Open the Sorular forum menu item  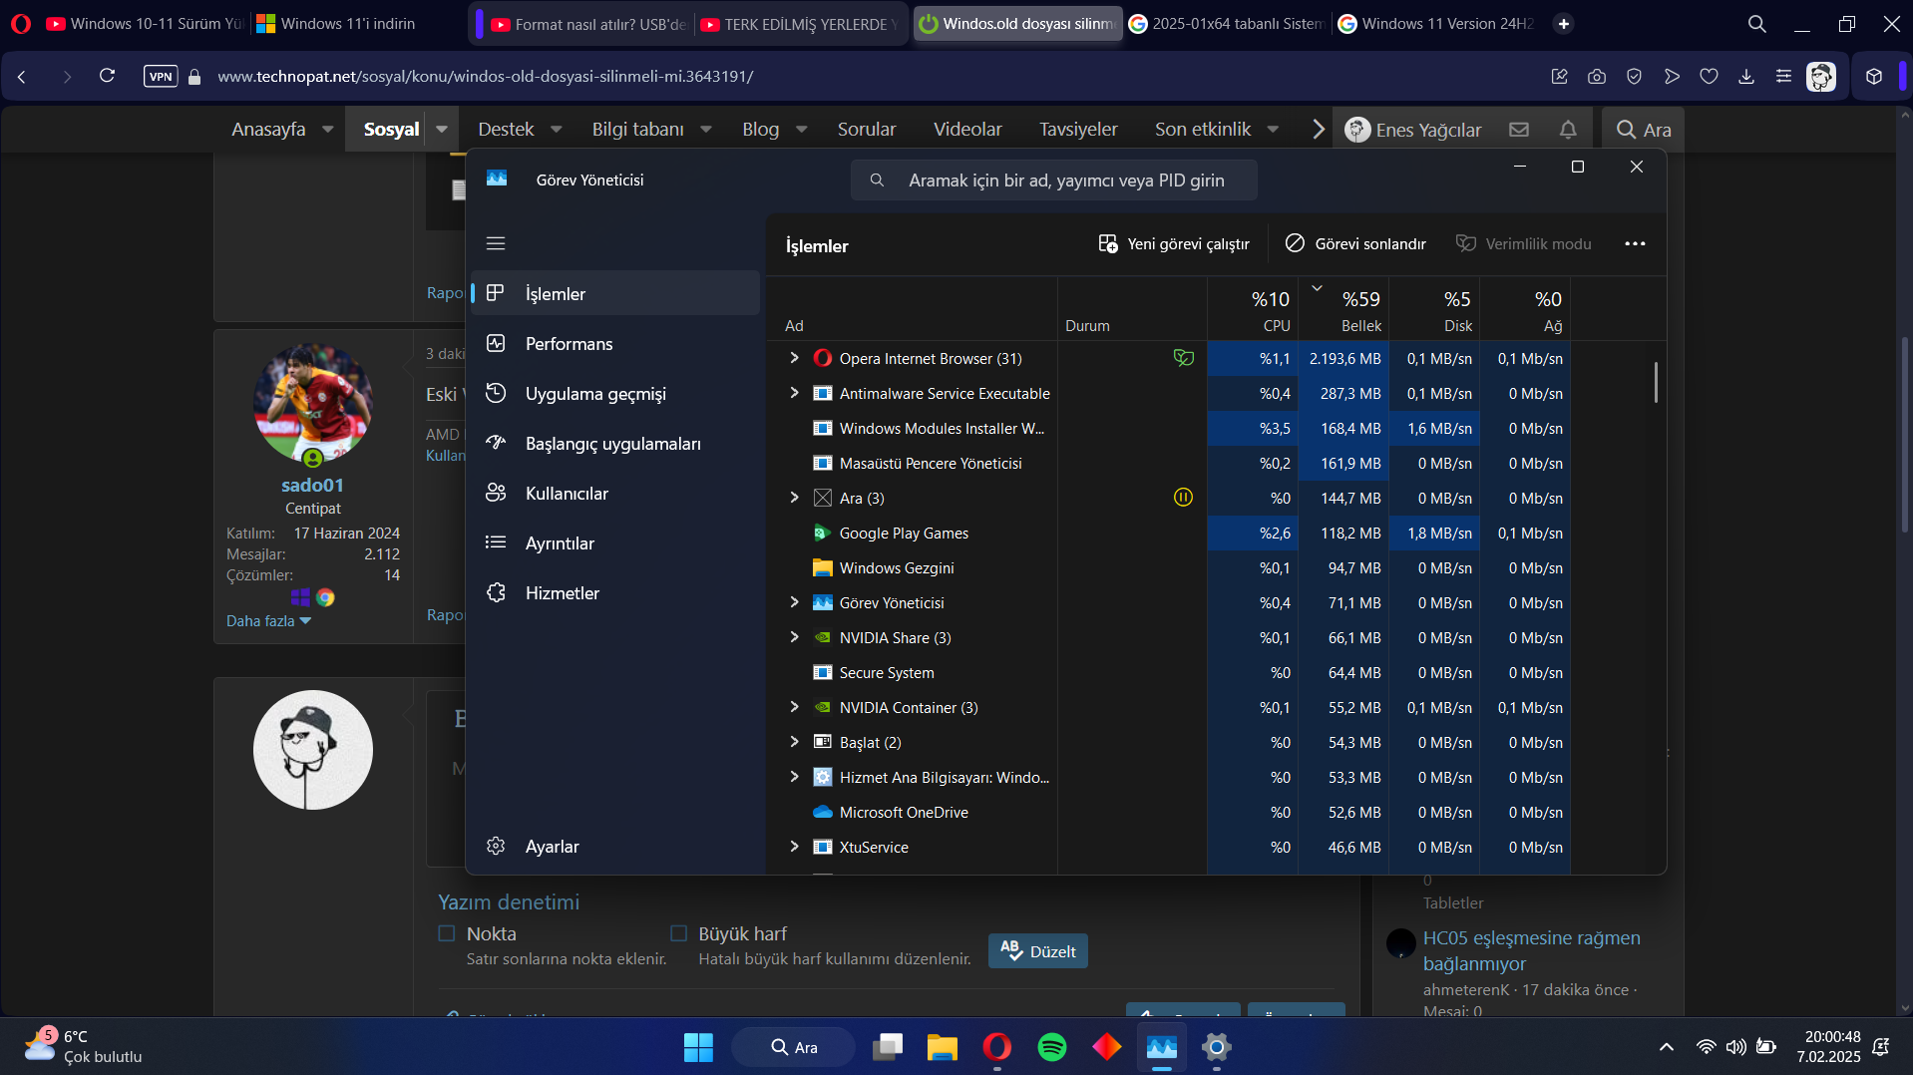tap(867, 130)
